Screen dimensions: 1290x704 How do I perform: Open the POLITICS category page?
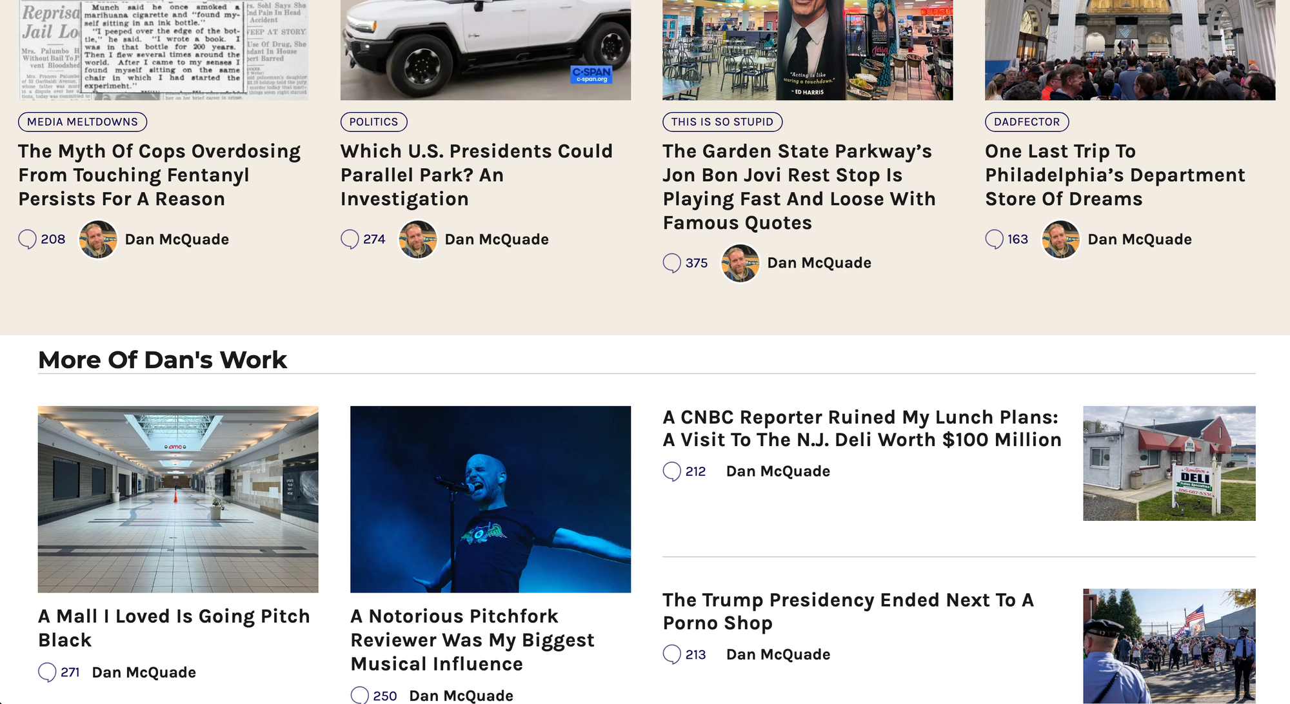[x=373, y=122]
